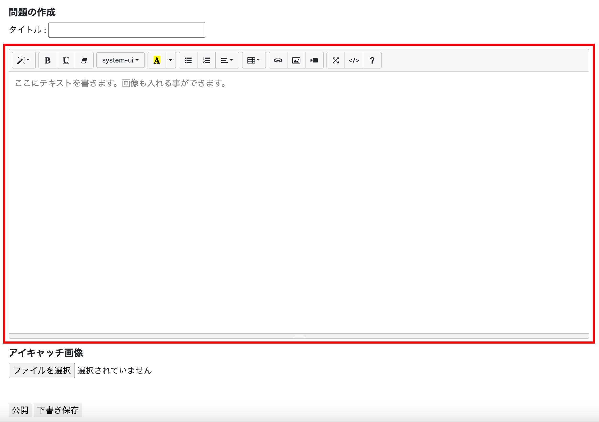Click the eraser remove font style icon
Viewport: 599px width, 422px height.
[84, 60]
